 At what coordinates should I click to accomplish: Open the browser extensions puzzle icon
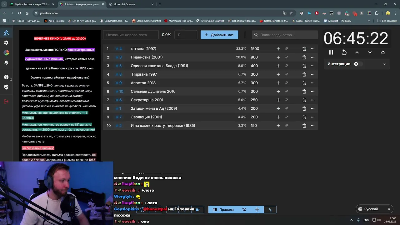click(x=377, y=13)
